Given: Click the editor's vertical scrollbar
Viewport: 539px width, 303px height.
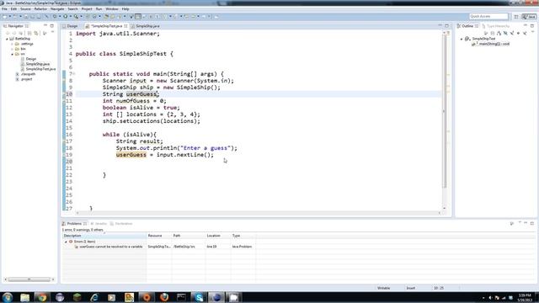Looking at the screenshot, I should [445, 112].
